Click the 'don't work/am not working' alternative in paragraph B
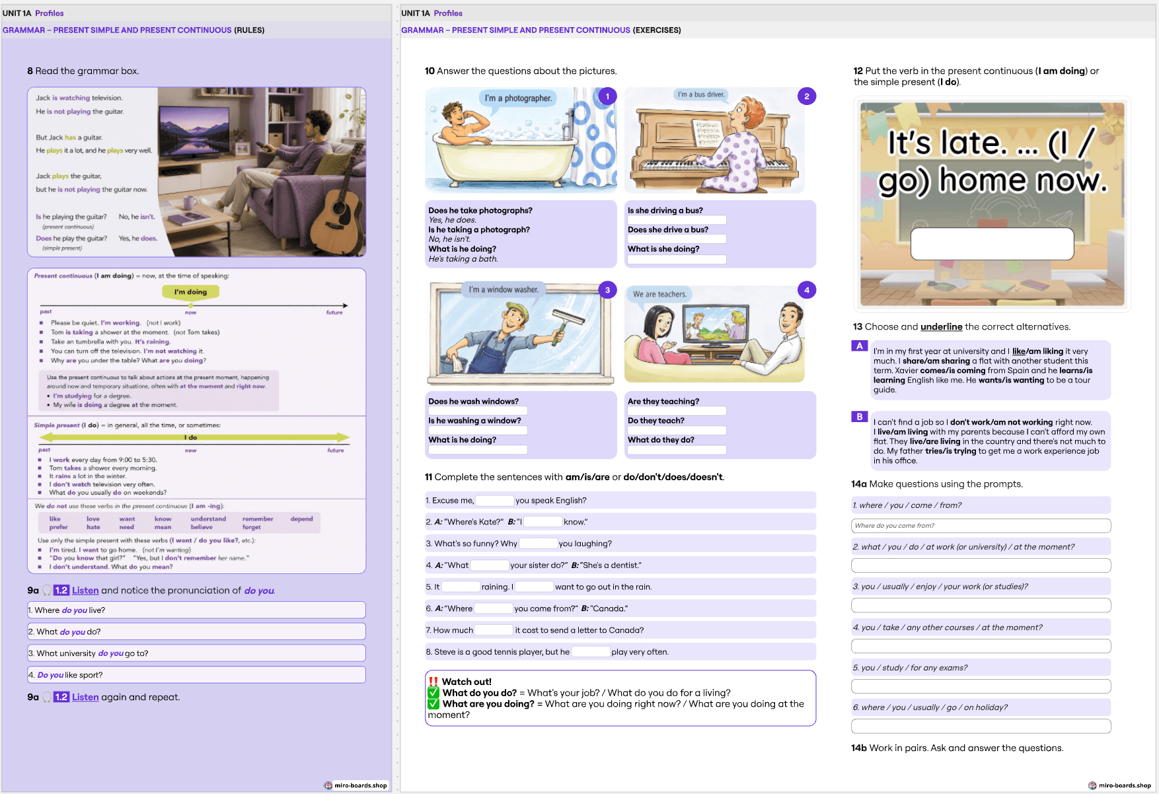 [1001, 422]
